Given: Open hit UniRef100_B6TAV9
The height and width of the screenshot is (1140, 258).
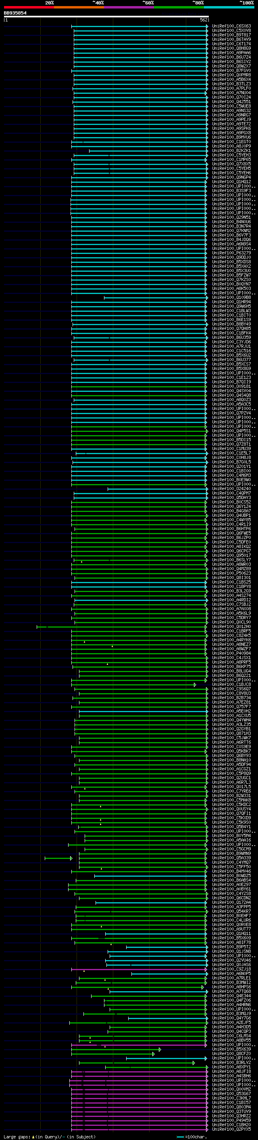Looking at the screenshot, I should pyautogui.click(x=231, y=39).
